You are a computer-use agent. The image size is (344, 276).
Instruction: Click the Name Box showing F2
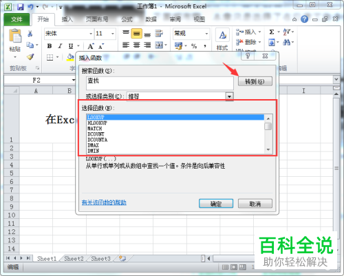36,80
